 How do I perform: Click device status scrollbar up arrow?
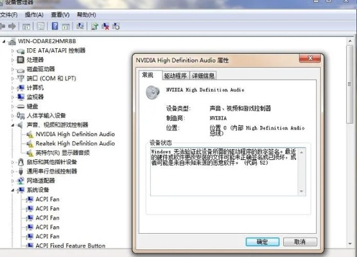(302, 152)
